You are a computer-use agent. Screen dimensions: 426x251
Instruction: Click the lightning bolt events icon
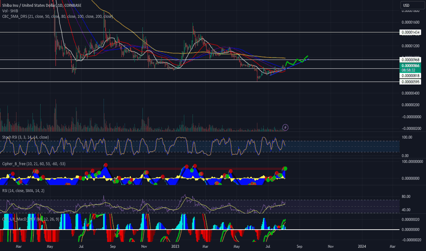coord(285,127)
